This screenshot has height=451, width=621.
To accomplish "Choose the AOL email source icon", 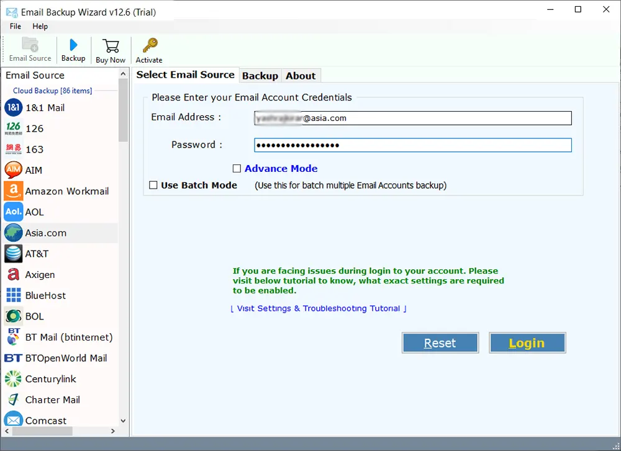I will 14,212.
